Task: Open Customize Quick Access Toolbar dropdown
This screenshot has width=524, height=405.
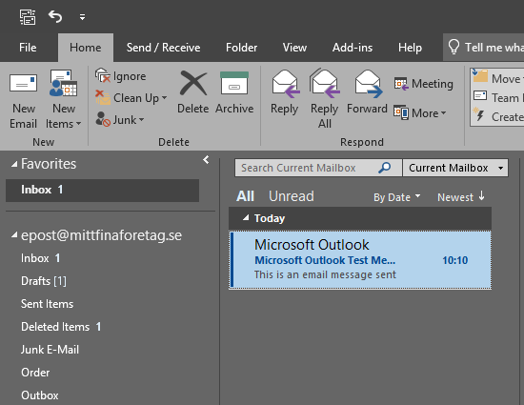Action: pyautogui.click(x=82, y=17)
